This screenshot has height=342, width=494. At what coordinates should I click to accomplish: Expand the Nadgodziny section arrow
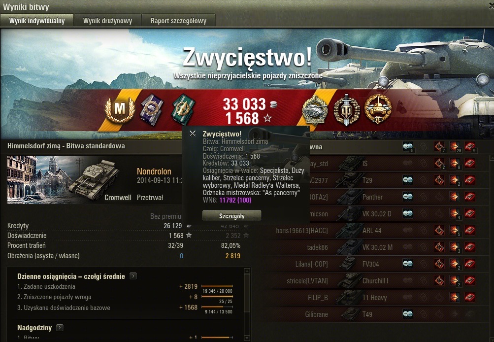pyautogui.click(x=60, y=328)
